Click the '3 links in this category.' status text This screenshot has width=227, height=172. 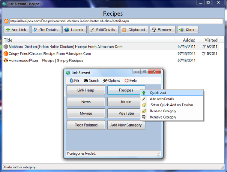(x=19, y=167)
